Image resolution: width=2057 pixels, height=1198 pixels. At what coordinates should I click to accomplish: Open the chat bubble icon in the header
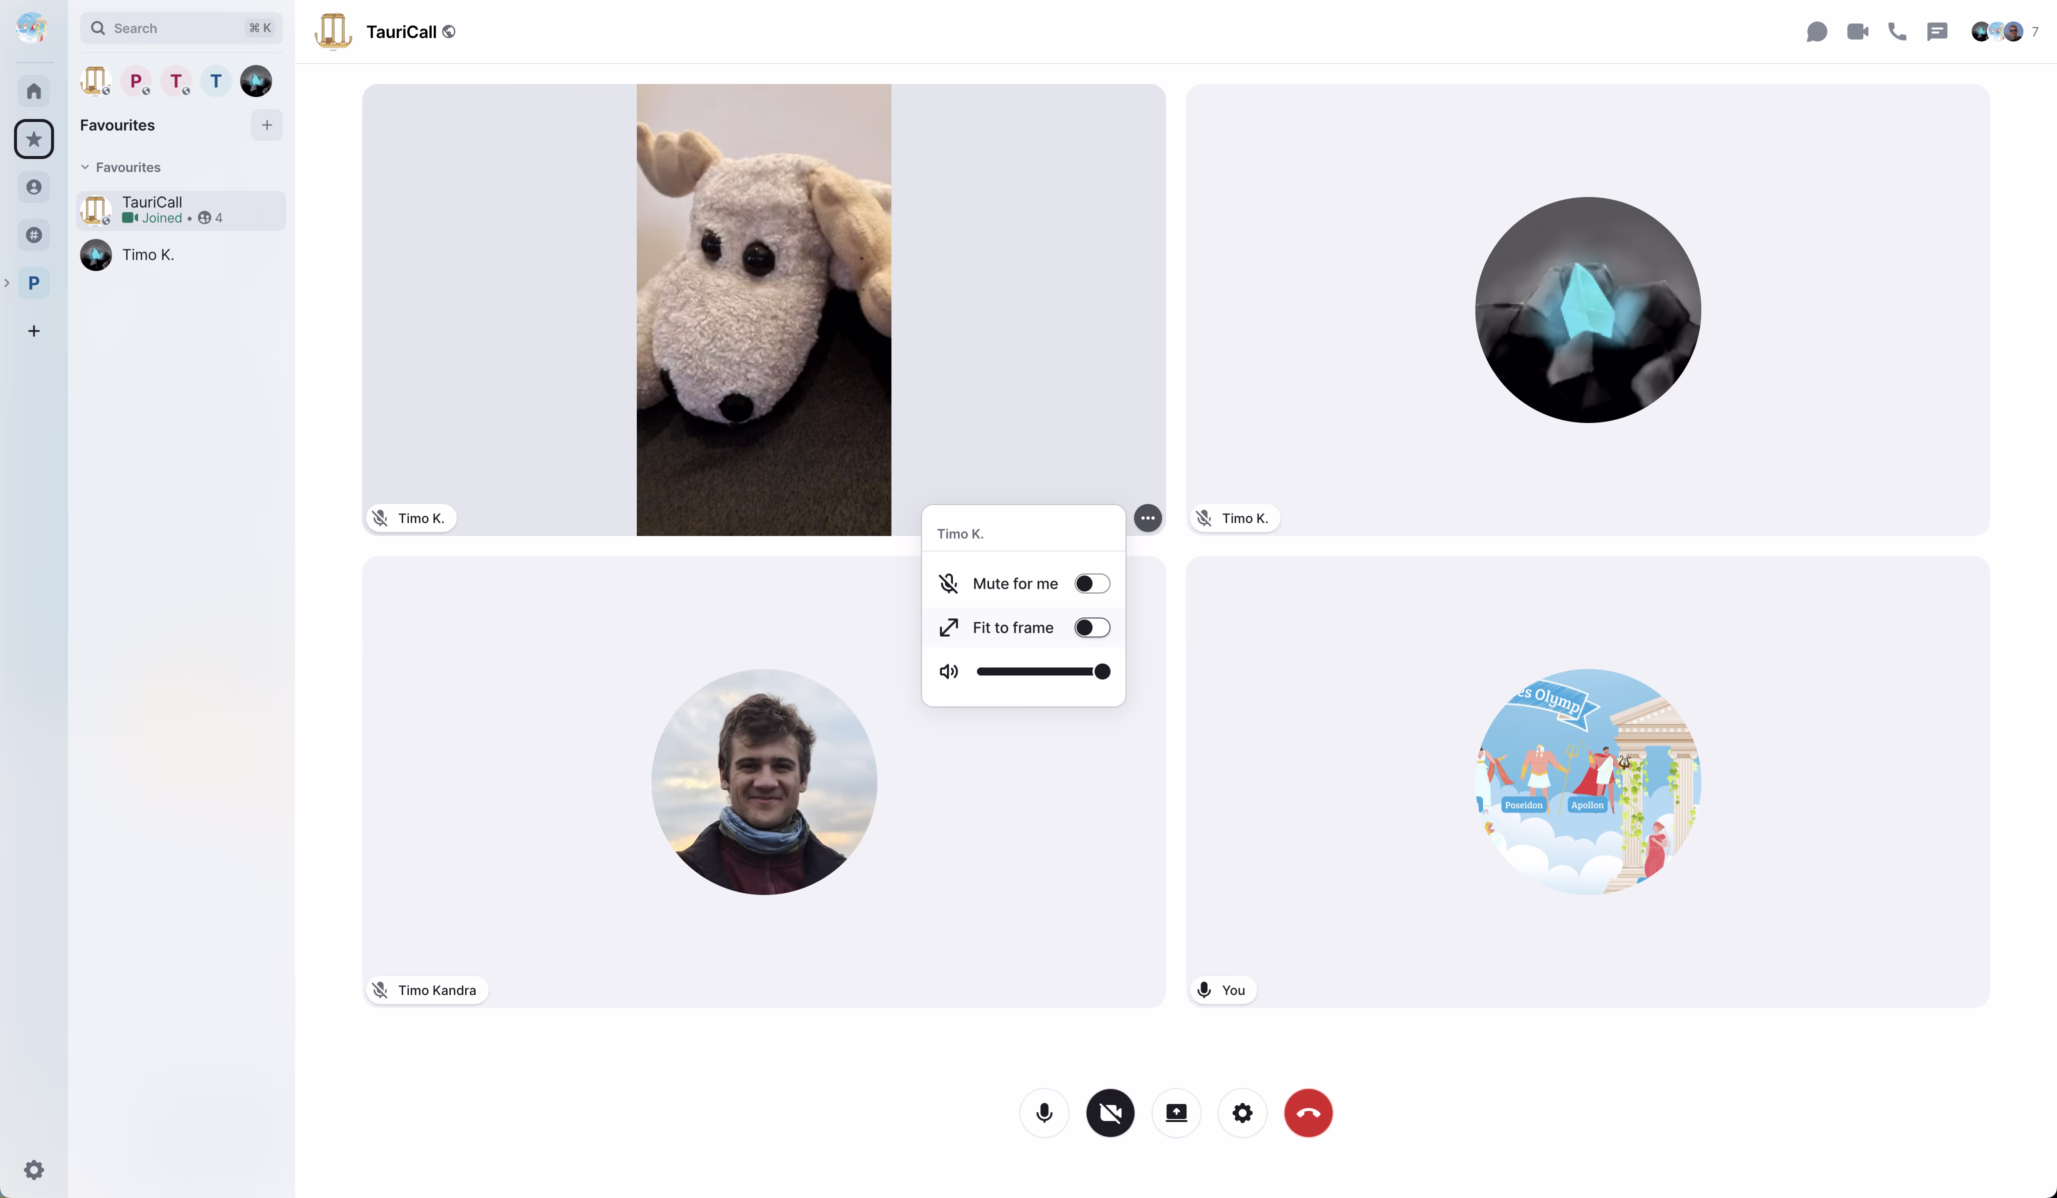1816,32
